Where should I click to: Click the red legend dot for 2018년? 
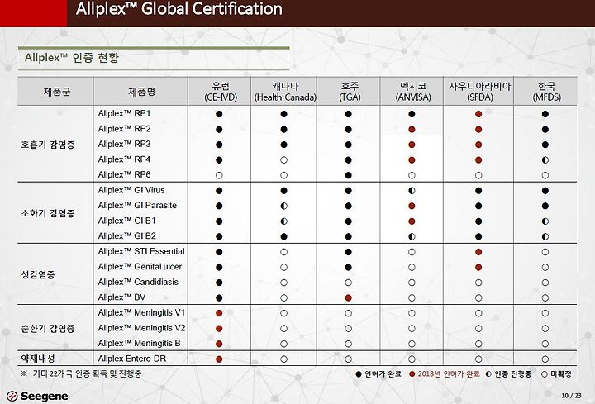(412, 374)
